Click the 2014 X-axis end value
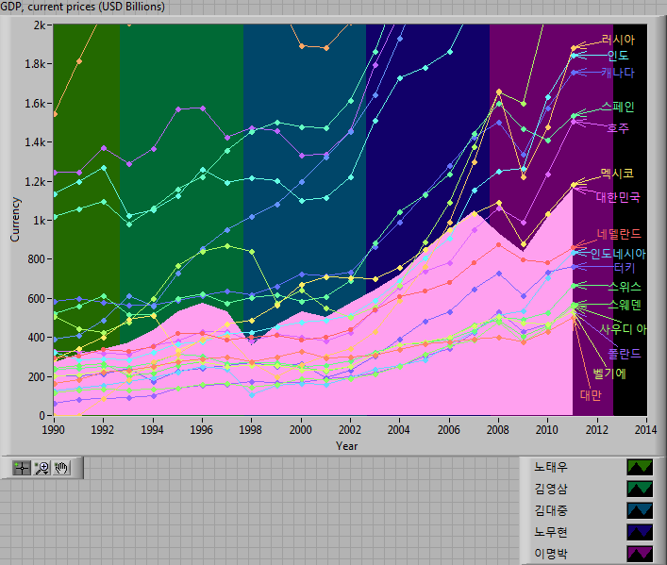This screenshot has height=565, width=667. pos(645,430)
